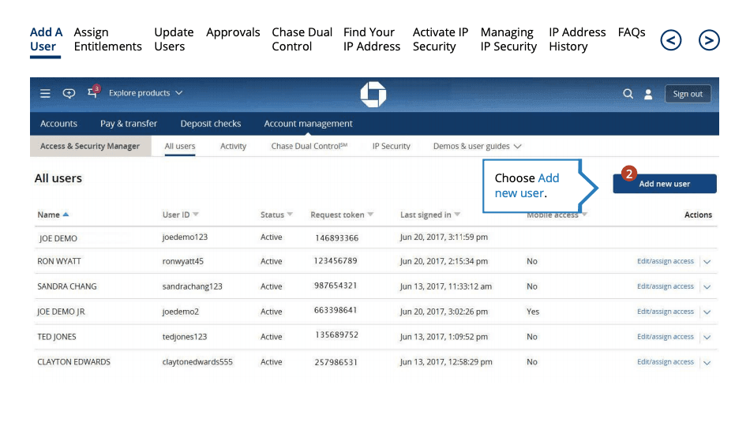
Task: Sort by Status column arrow
Action: (x=290, y=215)
